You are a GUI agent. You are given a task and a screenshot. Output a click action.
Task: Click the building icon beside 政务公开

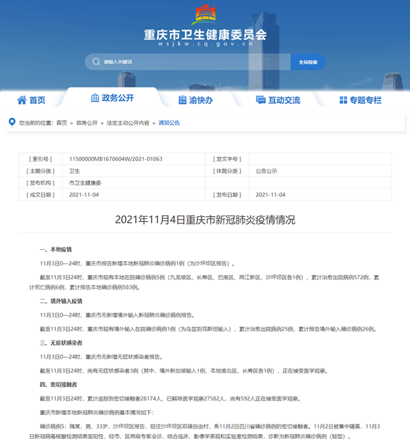(x=94, y=98)
